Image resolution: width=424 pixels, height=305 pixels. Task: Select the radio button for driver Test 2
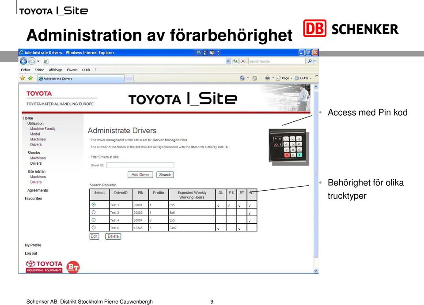[94, 212]
